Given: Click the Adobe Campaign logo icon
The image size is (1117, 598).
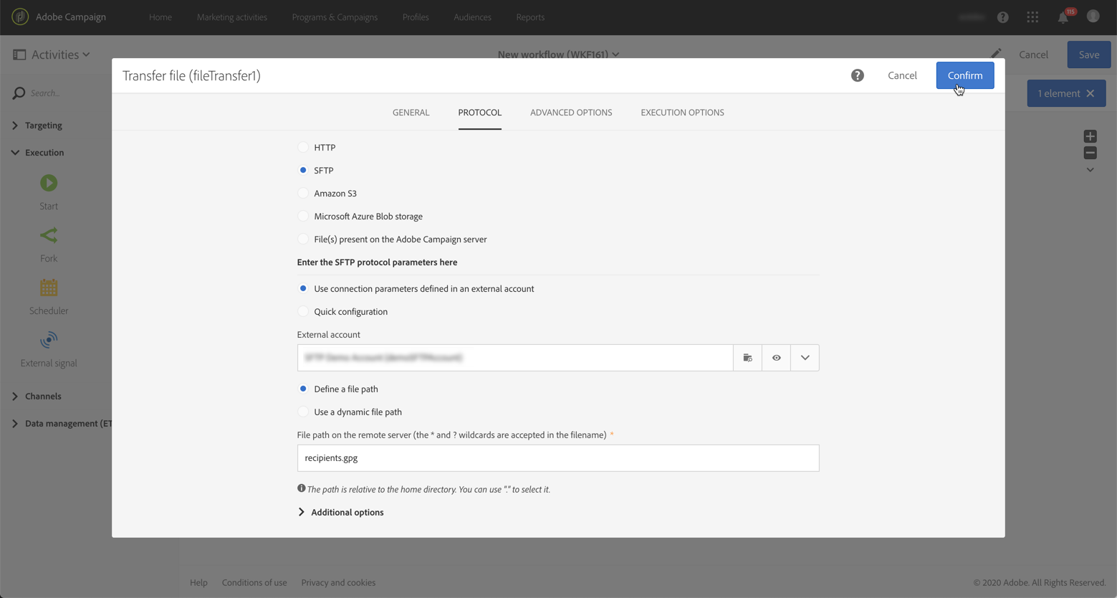Looking at the screenshot, I should 20,16.
